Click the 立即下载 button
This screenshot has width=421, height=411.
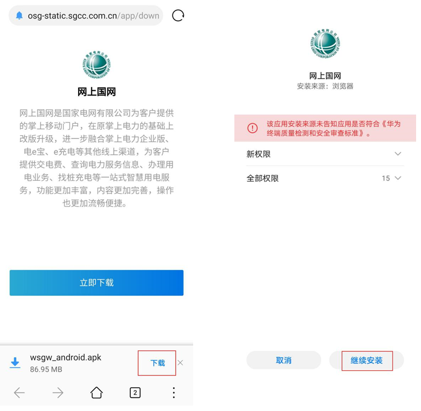pyautogui.click(x=97, y=282)
